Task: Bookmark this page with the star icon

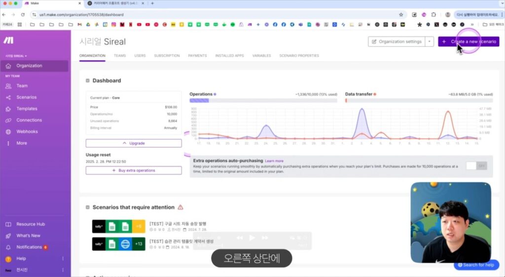Action: 401,14
